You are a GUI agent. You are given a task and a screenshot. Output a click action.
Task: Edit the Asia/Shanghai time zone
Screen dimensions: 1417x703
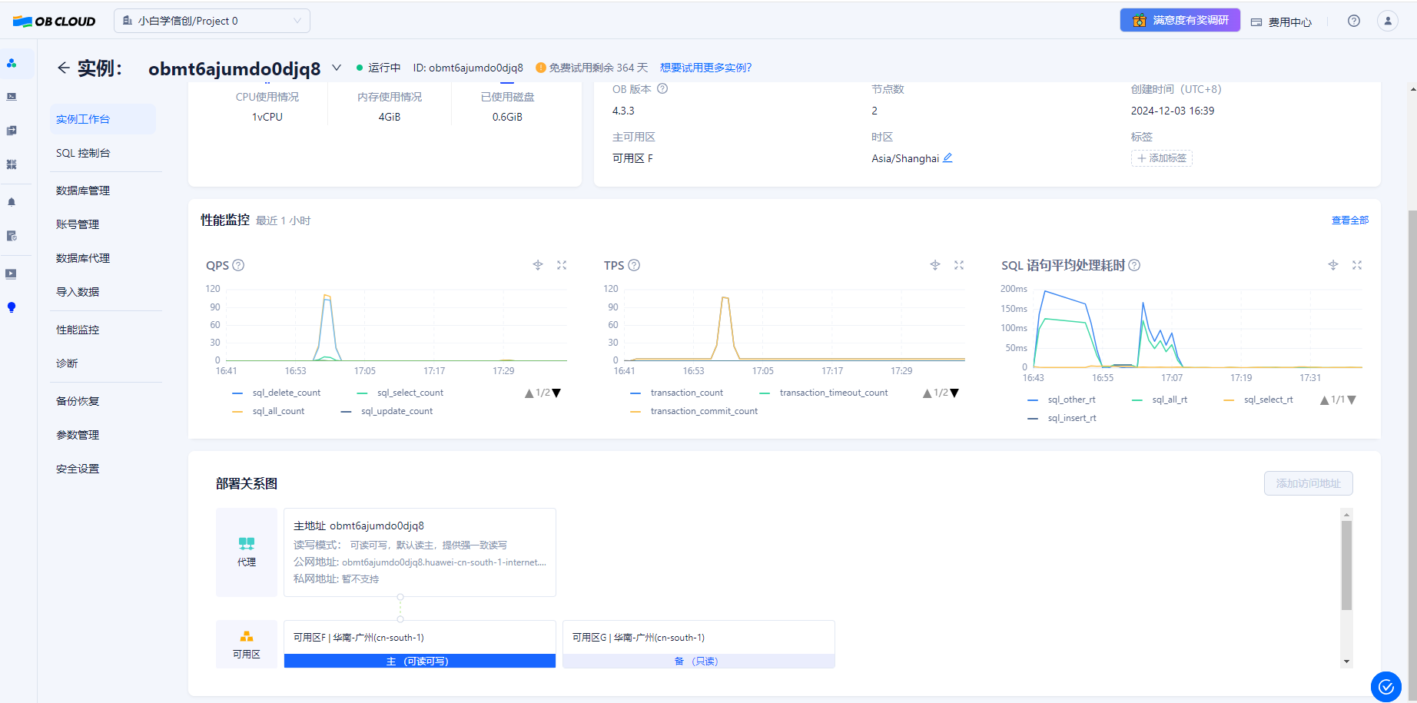point(947,158)
